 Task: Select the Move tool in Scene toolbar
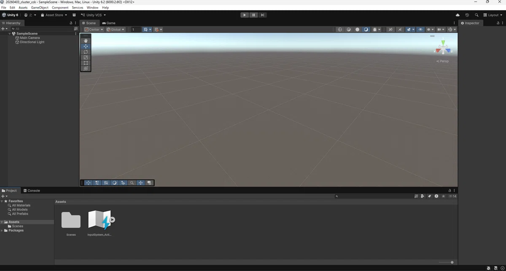(x=86, y=46)
